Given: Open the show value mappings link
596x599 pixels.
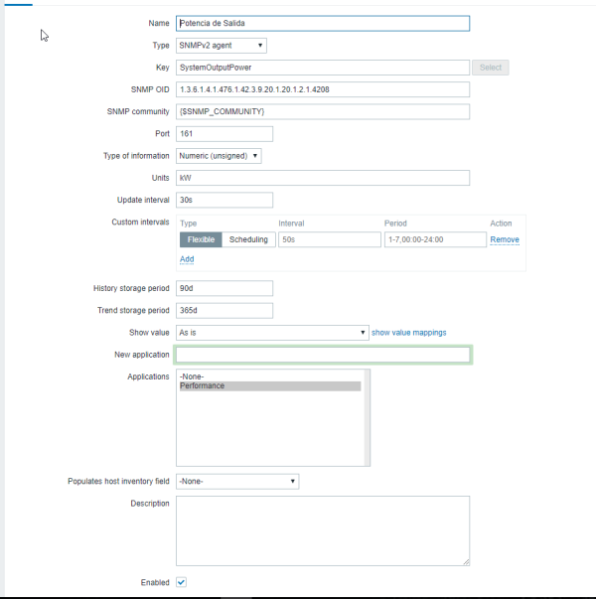Looking at the screenshot, I should tap(408, 332).
